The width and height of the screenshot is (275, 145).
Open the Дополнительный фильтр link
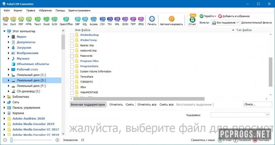(x=256, y=23)
